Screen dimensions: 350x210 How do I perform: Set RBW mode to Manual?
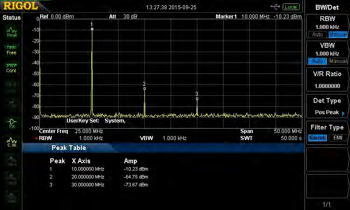[x=338, y=35]
